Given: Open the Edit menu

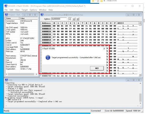Looking at the screenshot, I should coord(11,10).
